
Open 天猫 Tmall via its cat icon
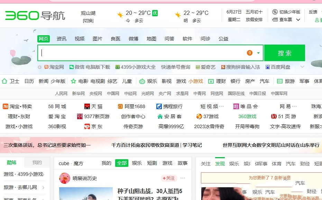[87, 106]
